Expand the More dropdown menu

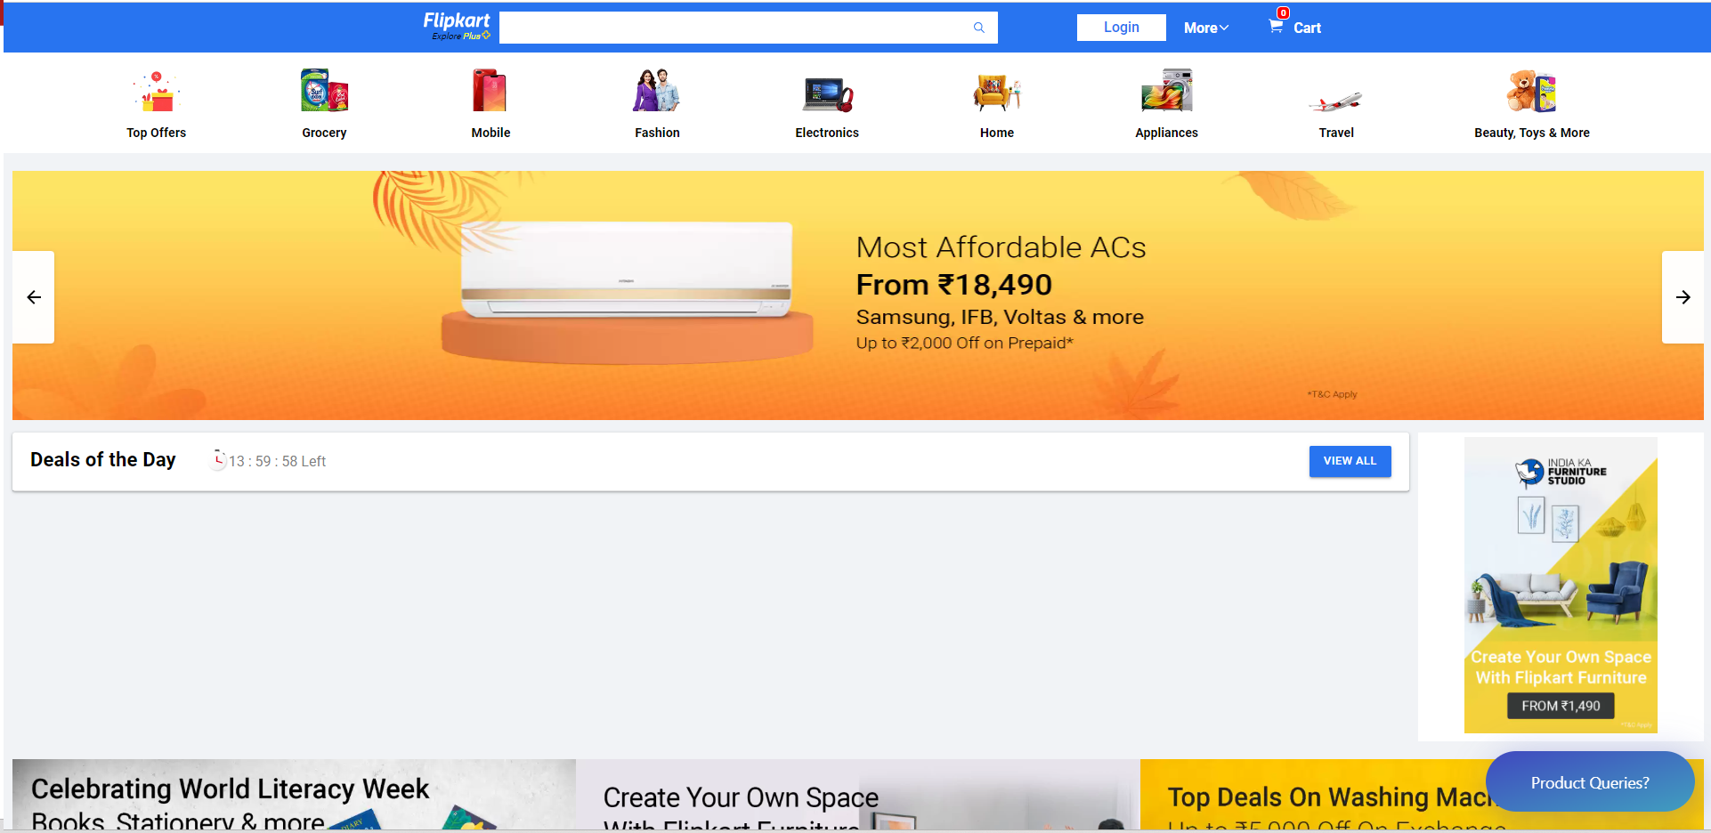click(x=1205, y=28)
